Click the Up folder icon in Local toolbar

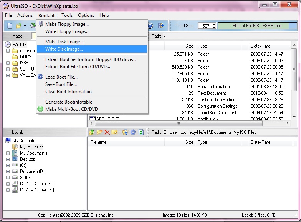(x=92, y=132)
